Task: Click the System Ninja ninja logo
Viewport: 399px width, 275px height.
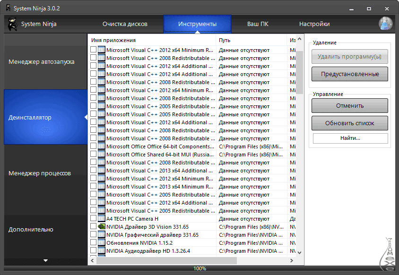Action: pyautogui.click(x=13, y=23)
